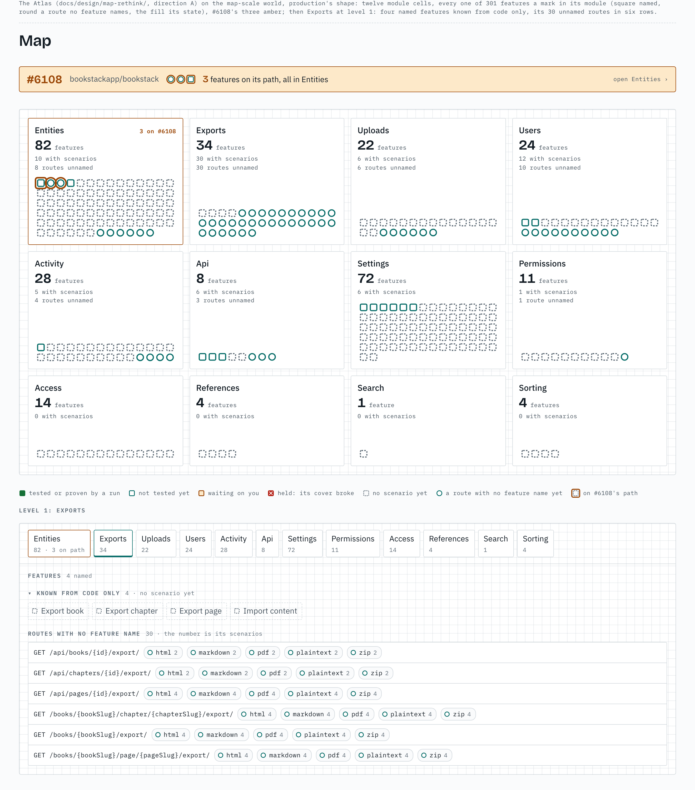This screenshot has width=695, height=790.
Task: Click the first teal square mark in Users
Action: [525, 222]
